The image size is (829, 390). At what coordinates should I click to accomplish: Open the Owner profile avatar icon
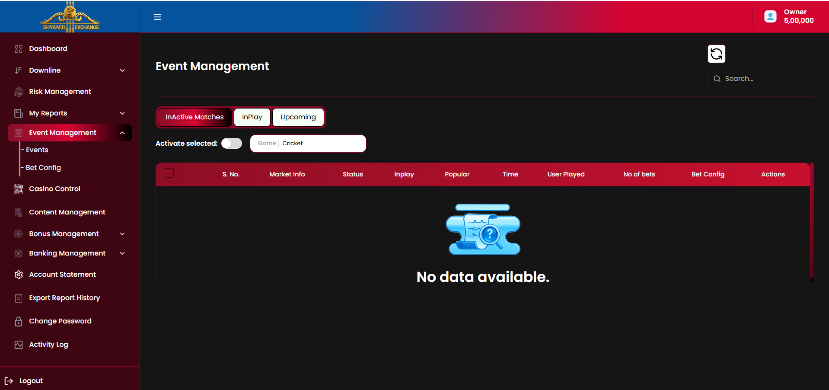tap(770, 16)
